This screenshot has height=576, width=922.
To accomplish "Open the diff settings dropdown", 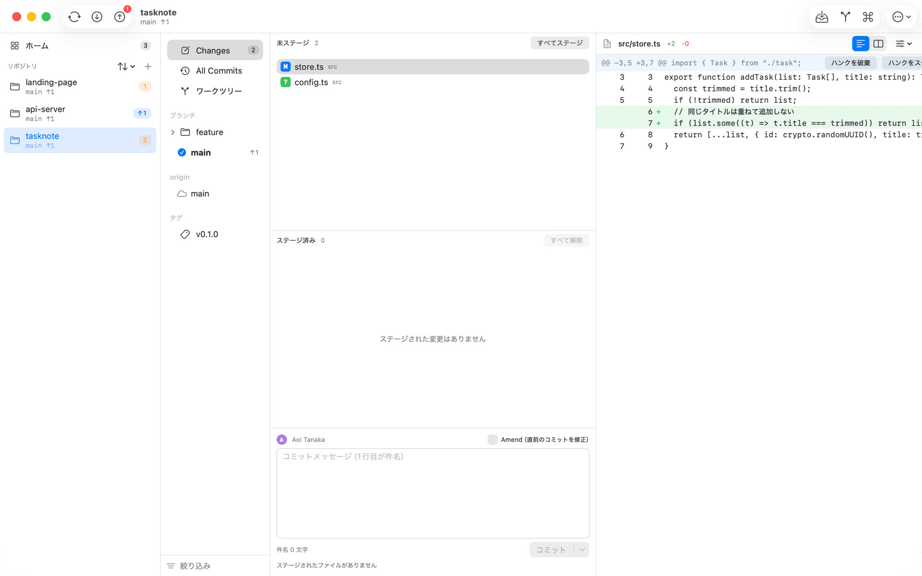I will 903,44.
